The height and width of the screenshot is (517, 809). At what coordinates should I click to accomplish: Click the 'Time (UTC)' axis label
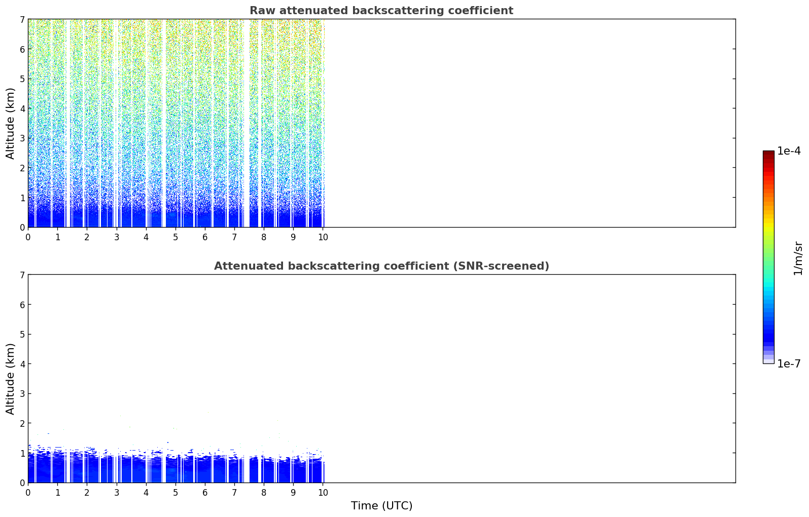[381, 506]
